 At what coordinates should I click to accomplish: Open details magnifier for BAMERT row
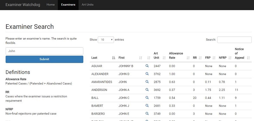147,105
